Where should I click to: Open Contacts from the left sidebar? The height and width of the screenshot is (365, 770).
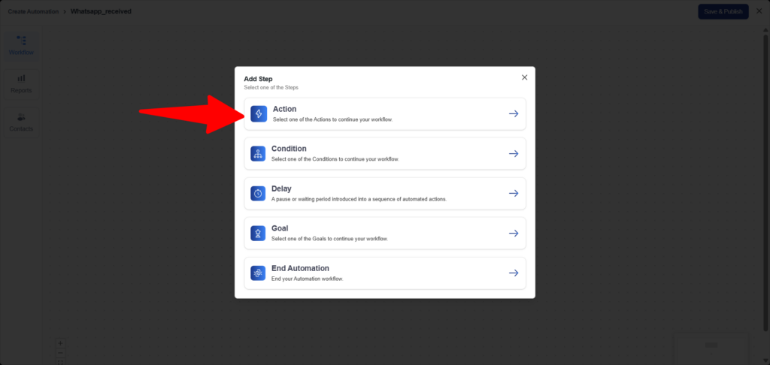(21, 122)
